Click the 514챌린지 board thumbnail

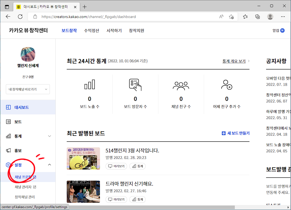83,158
